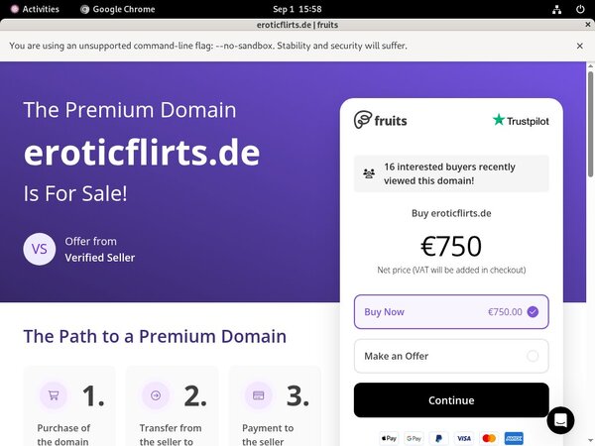Screen dimensions: 595x446
Task: Click the Mastercard payment icon
Action: coord(488,438)
